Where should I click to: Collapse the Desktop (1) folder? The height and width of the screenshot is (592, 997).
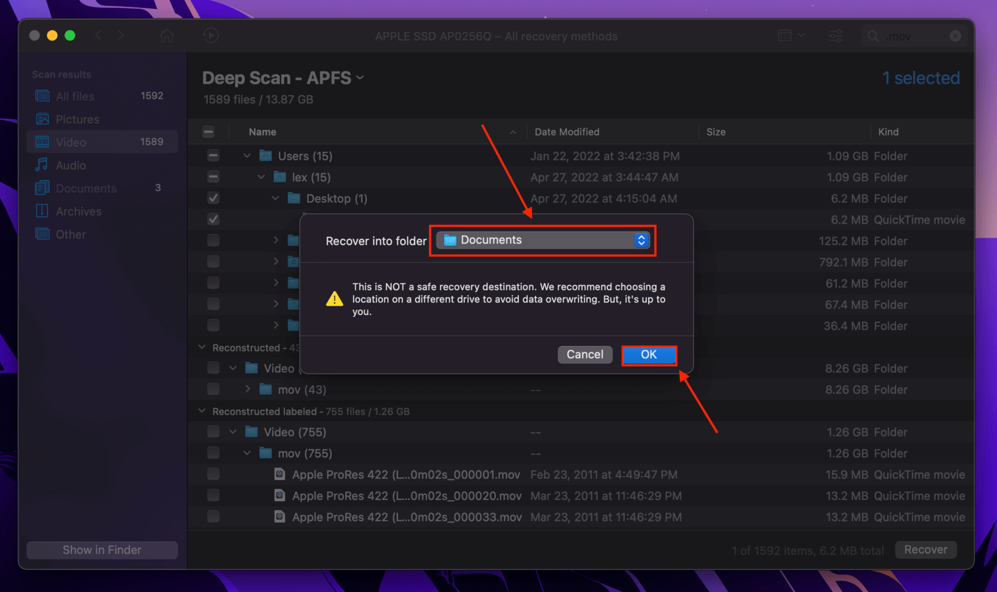point(275,198)
